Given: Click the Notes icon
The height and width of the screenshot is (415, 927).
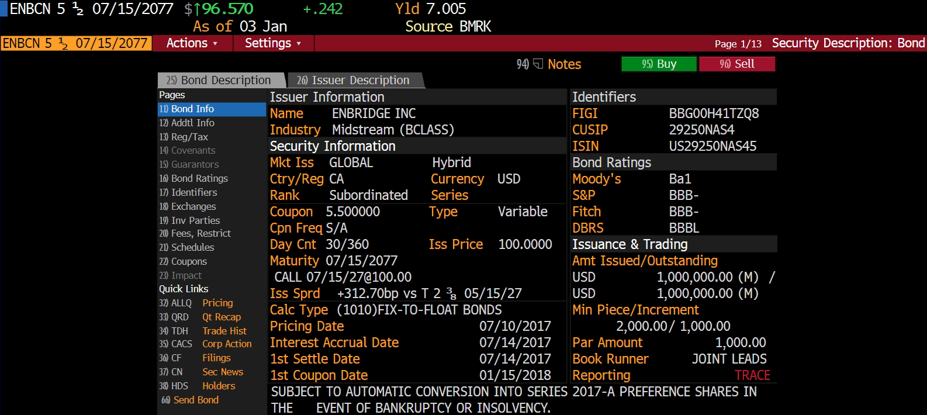Looking at the screenshot, I should click(x=538, y=64).
